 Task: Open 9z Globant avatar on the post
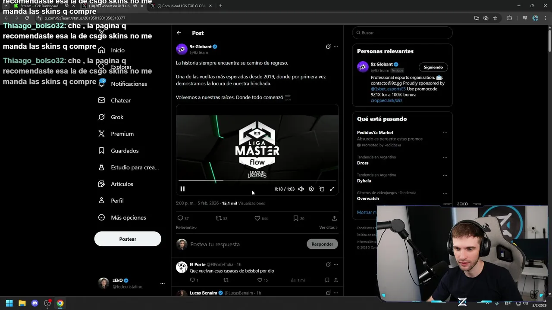182,49
